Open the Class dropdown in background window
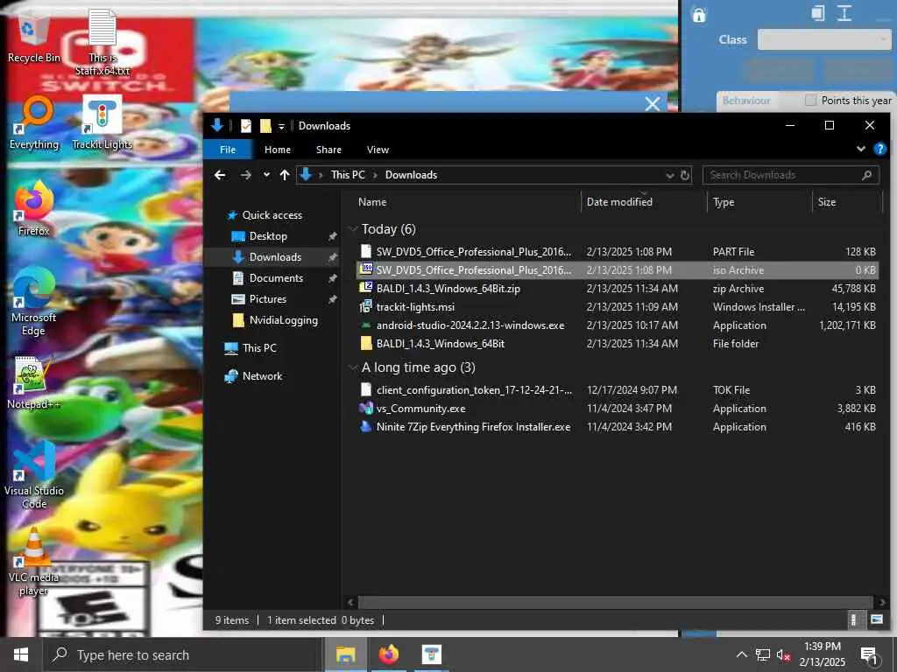 tap(823, 39)
